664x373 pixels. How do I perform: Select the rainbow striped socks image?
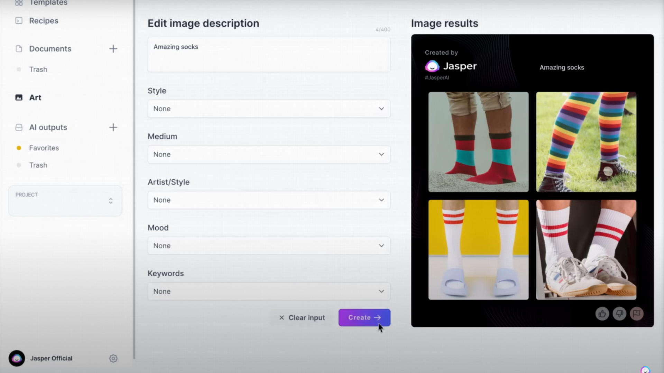click(586, 142)
